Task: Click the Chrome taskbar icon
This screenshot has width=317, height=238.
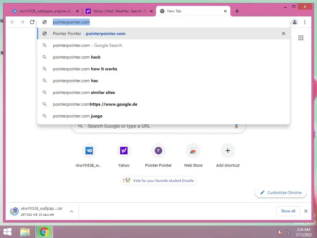Action: click(44, 232)
